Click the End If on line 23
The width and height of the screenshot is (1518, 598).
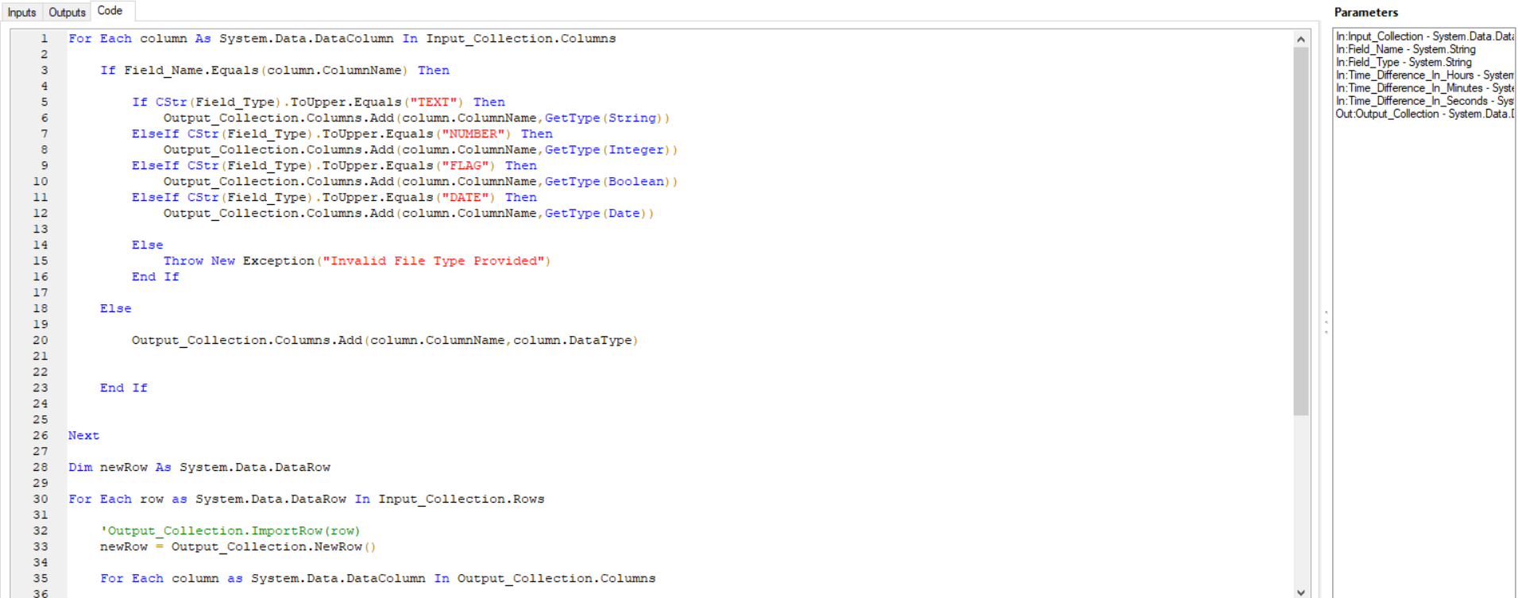(x=123, y=388)
